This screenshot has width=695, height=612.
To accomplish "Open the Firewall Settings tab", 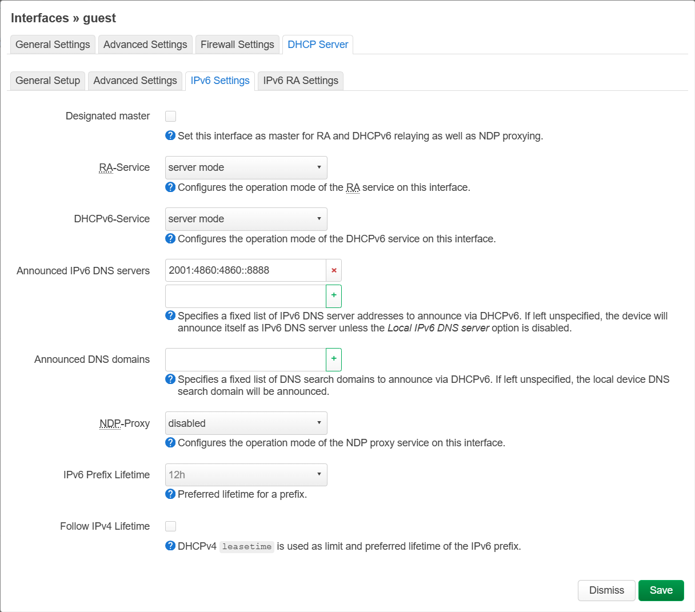I will coord(237,45).
